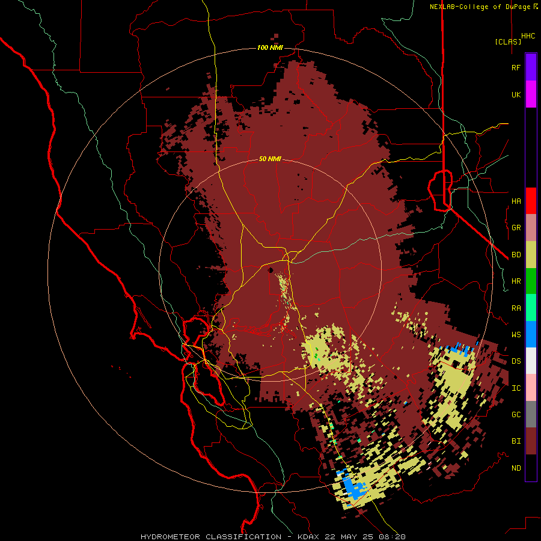Click the BI dark red legend swatch
This screenshot has width=541, height=541.
pyautogui.click(x=531, y=441)
